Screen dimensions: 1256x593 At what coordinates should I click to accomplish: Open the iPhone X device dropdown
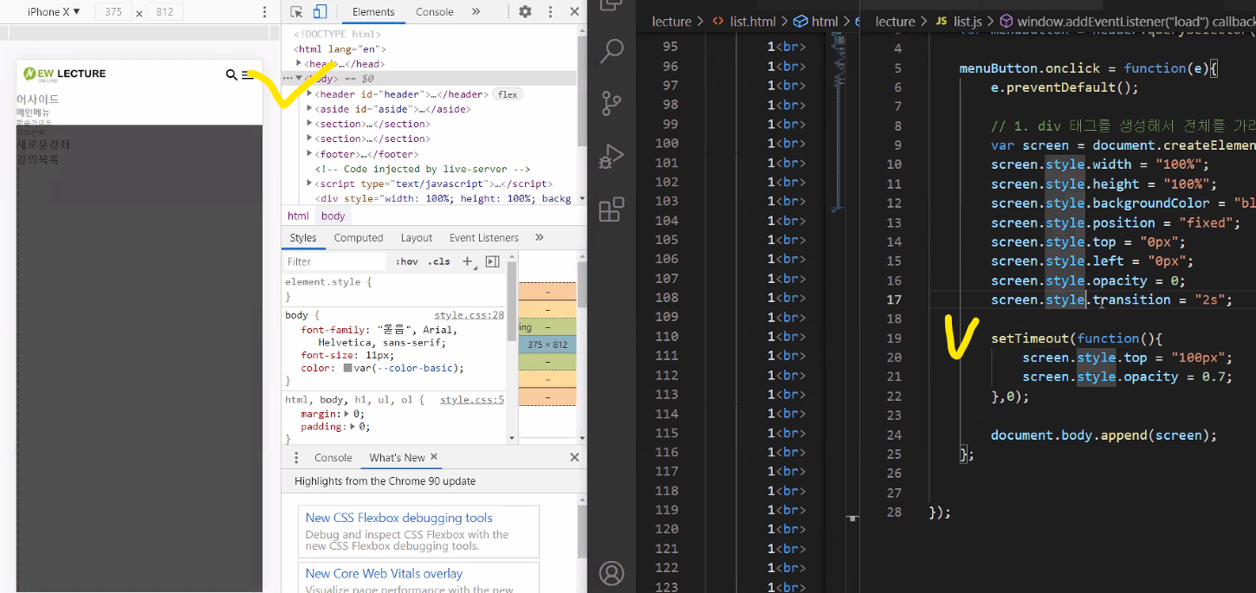(54, 12)
